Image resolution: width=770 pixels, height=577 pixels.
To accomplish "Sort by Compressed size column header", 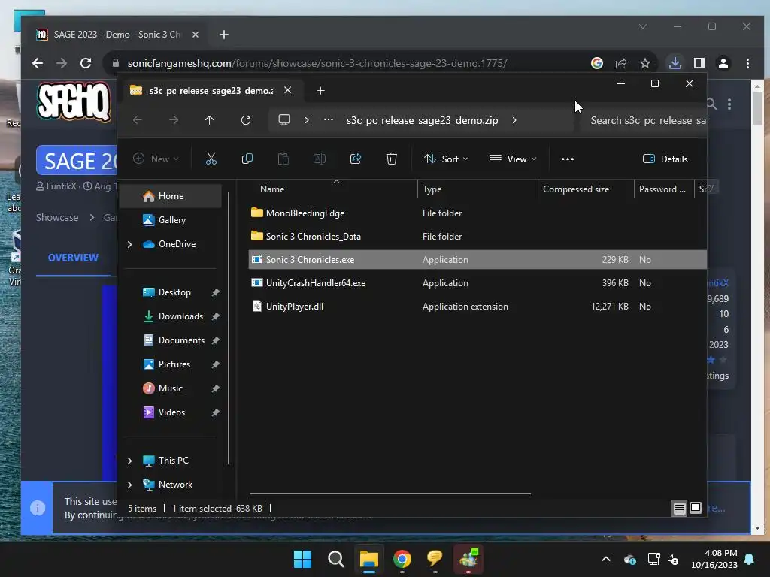I will click(586, 189).
